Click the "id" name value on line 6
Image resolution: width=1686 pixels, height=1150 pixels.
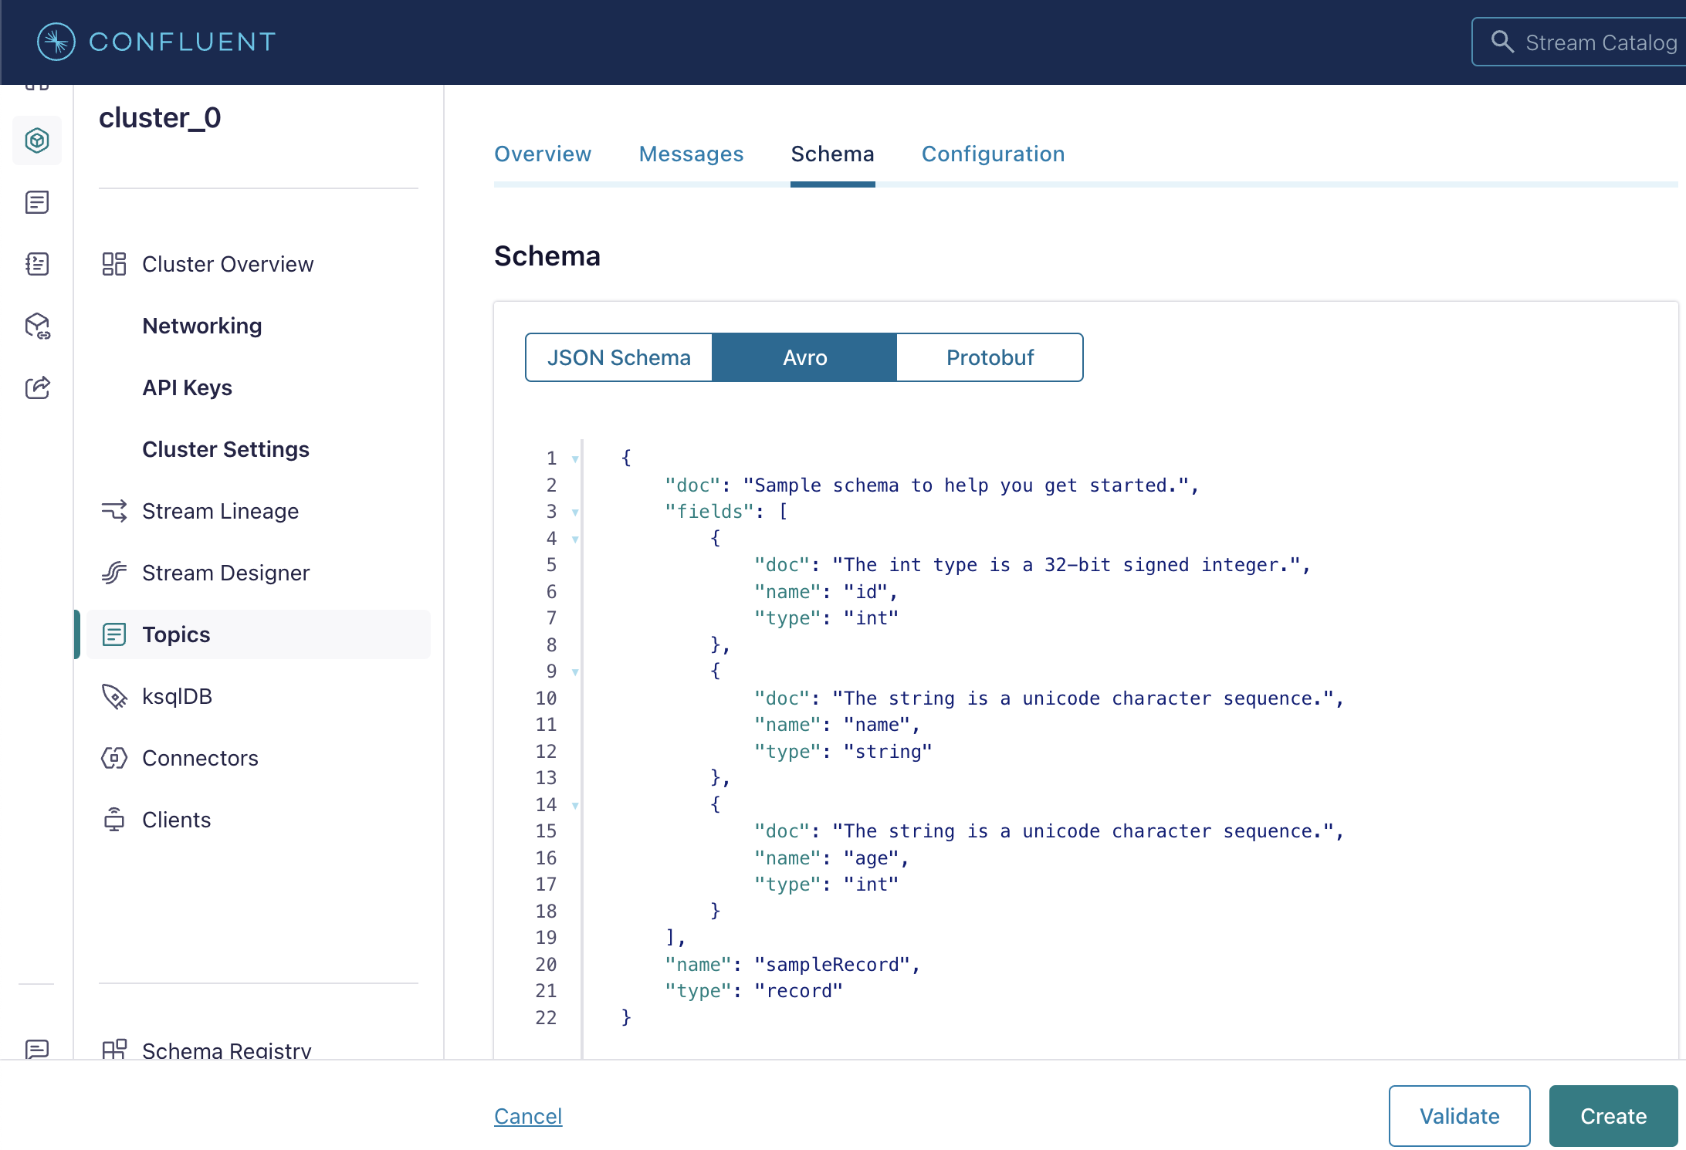tap(865, 592)
